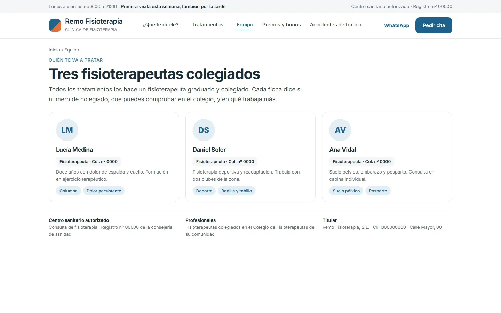Click the Centro sanitario autorizado footer heading
The width and height of the screenshot is (501, 313).
point(79,220)
